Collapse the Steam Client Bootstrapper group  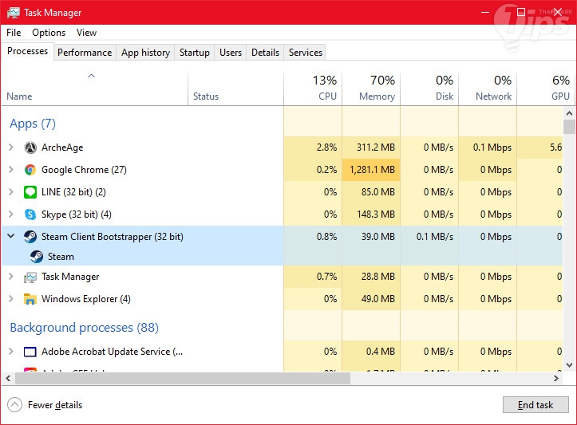pos(11,236)
